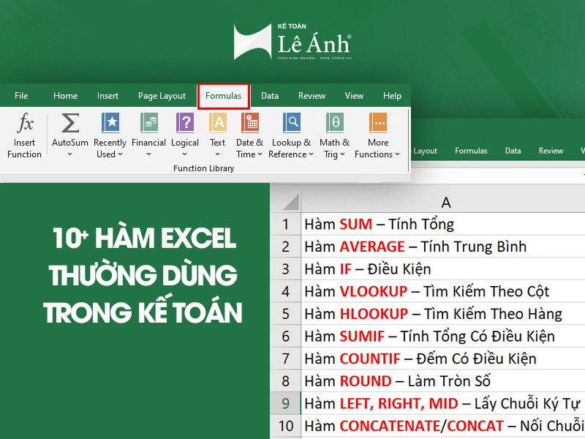Click the AutoSum sigma icon

(x=70, y=123)
